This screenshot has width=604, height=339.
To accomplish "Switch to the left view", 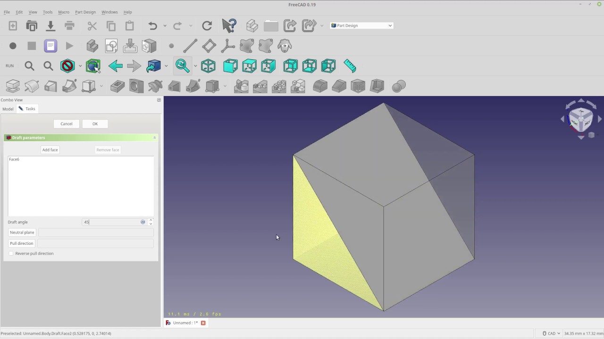I will 328,66.
